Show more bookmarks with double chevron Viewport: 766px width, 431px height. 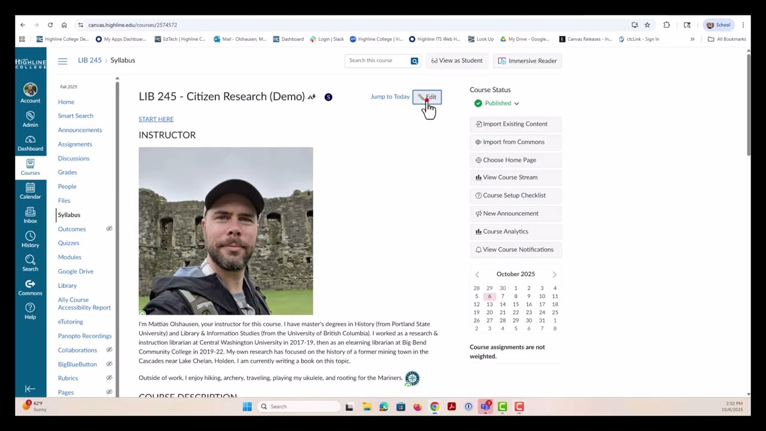[692, 40]
